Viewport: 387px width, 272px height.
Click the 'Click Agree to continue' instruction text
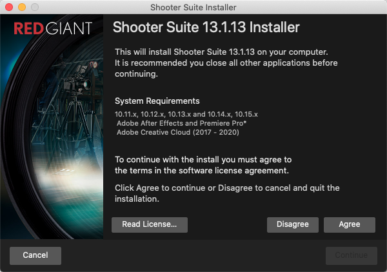click(226, 193)
